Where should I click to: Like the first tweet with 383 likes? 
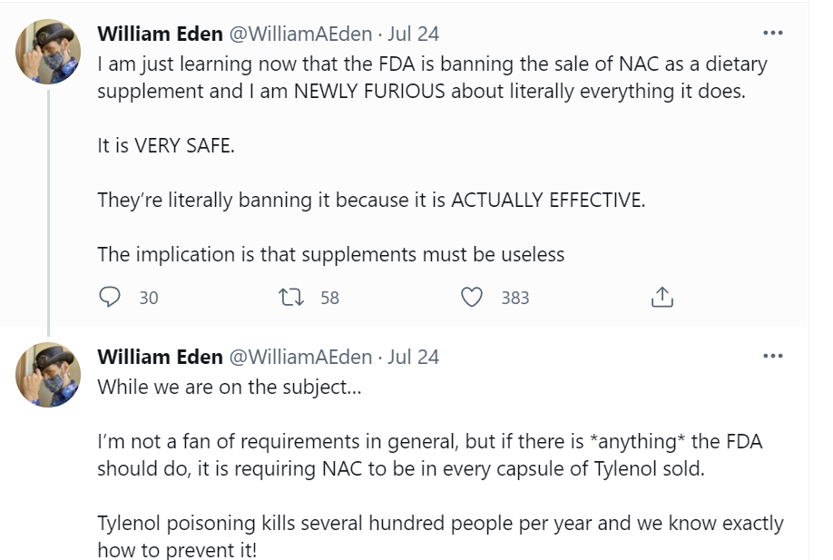[x=472, y=297]
